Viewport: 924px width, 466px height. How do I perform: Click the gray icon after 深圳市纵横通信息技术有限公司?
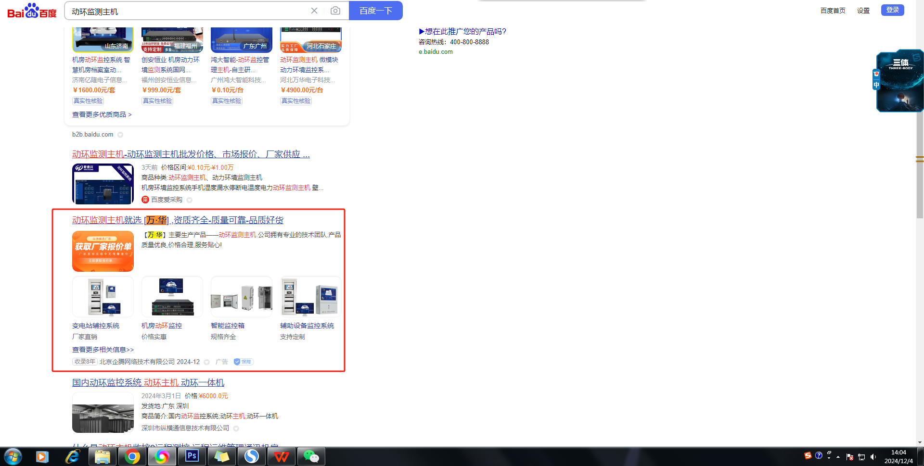pyautogui.click(x=236, y=428)
